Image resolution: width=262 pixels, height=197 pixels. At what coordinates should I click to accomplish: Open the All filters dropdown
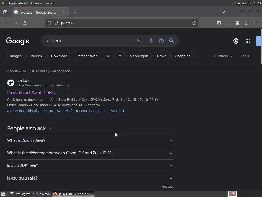pyautogui.click(x=223, y=56)
